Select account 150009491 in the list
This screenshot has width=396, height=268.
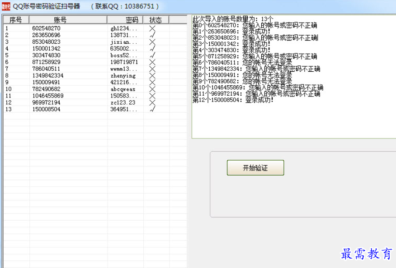tap(46, 82)
